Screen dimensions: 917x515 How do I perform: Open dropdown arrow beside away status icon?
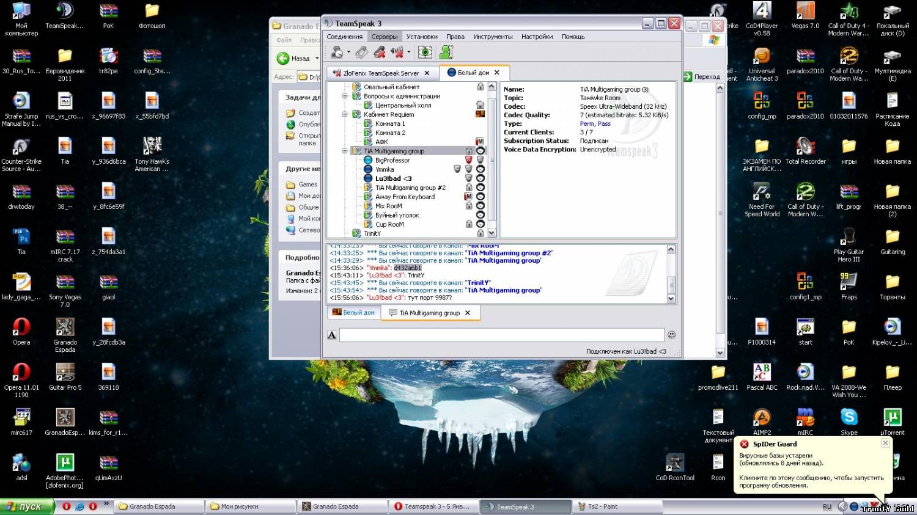[348, 53]
